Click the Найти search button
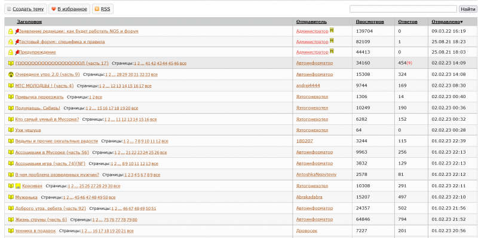 click(468, 9)
